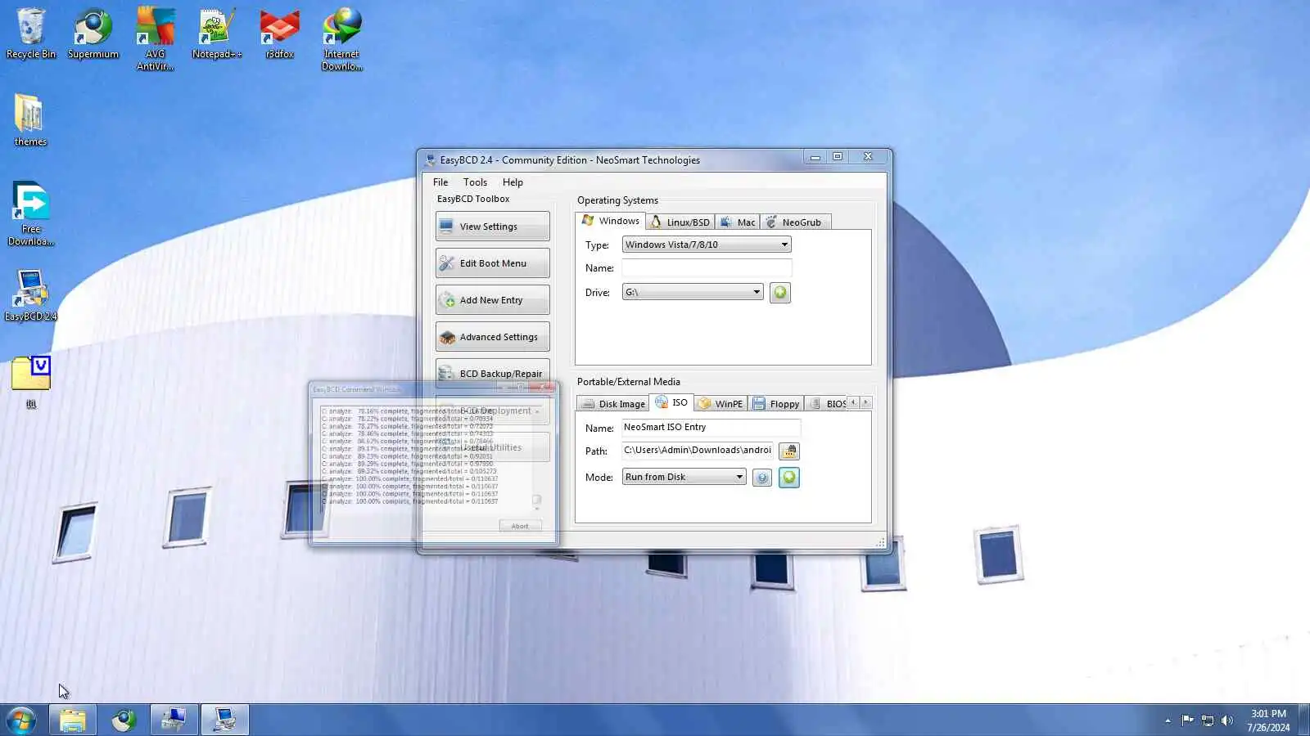Open the File menu
Screen dimensions: 1310x736
[x=440, y=182]
